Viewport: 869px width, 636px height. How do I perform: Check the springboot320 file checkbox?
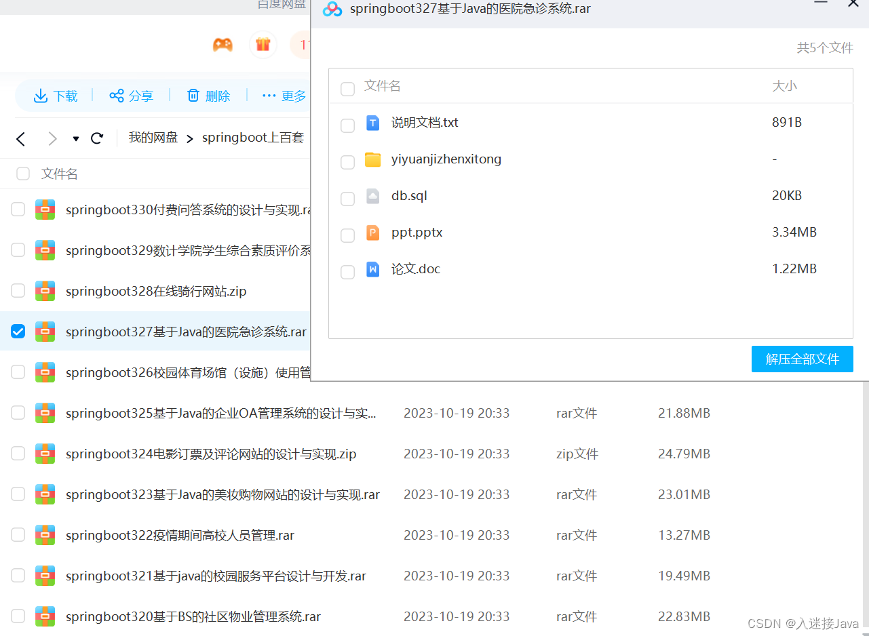(x=18, y=616)
